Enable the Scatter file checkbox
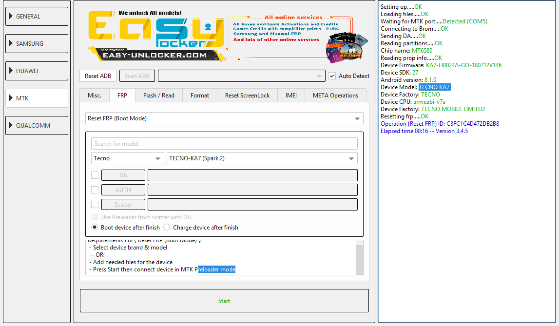559x326 pixels. point(95,205)
